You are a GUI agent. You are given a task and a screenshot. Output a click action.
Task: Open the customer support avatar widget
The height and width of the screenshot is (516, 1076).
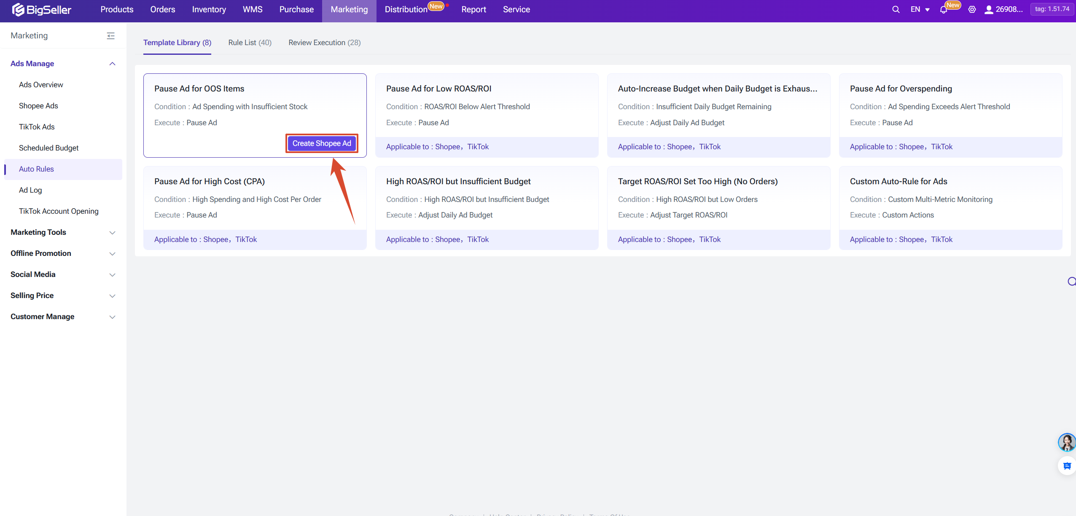pyautogui.click(x=1067, y=442)
